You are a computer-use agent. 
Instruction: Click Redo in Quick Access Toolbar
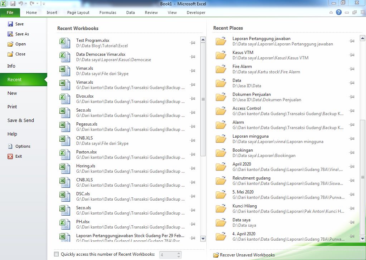click(32, 4)
